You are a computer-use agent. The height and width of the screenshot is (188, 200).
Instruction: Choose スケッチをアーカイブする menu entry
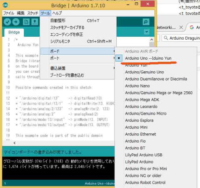(x=78, y=28)
